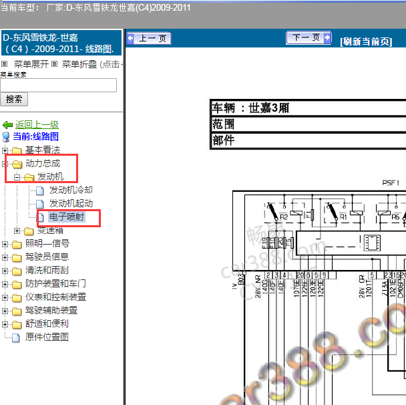This screenshot has width=406, height=405.
Task: Expand the 仪表和控制装置 folder node
Action: click(5, 297)
